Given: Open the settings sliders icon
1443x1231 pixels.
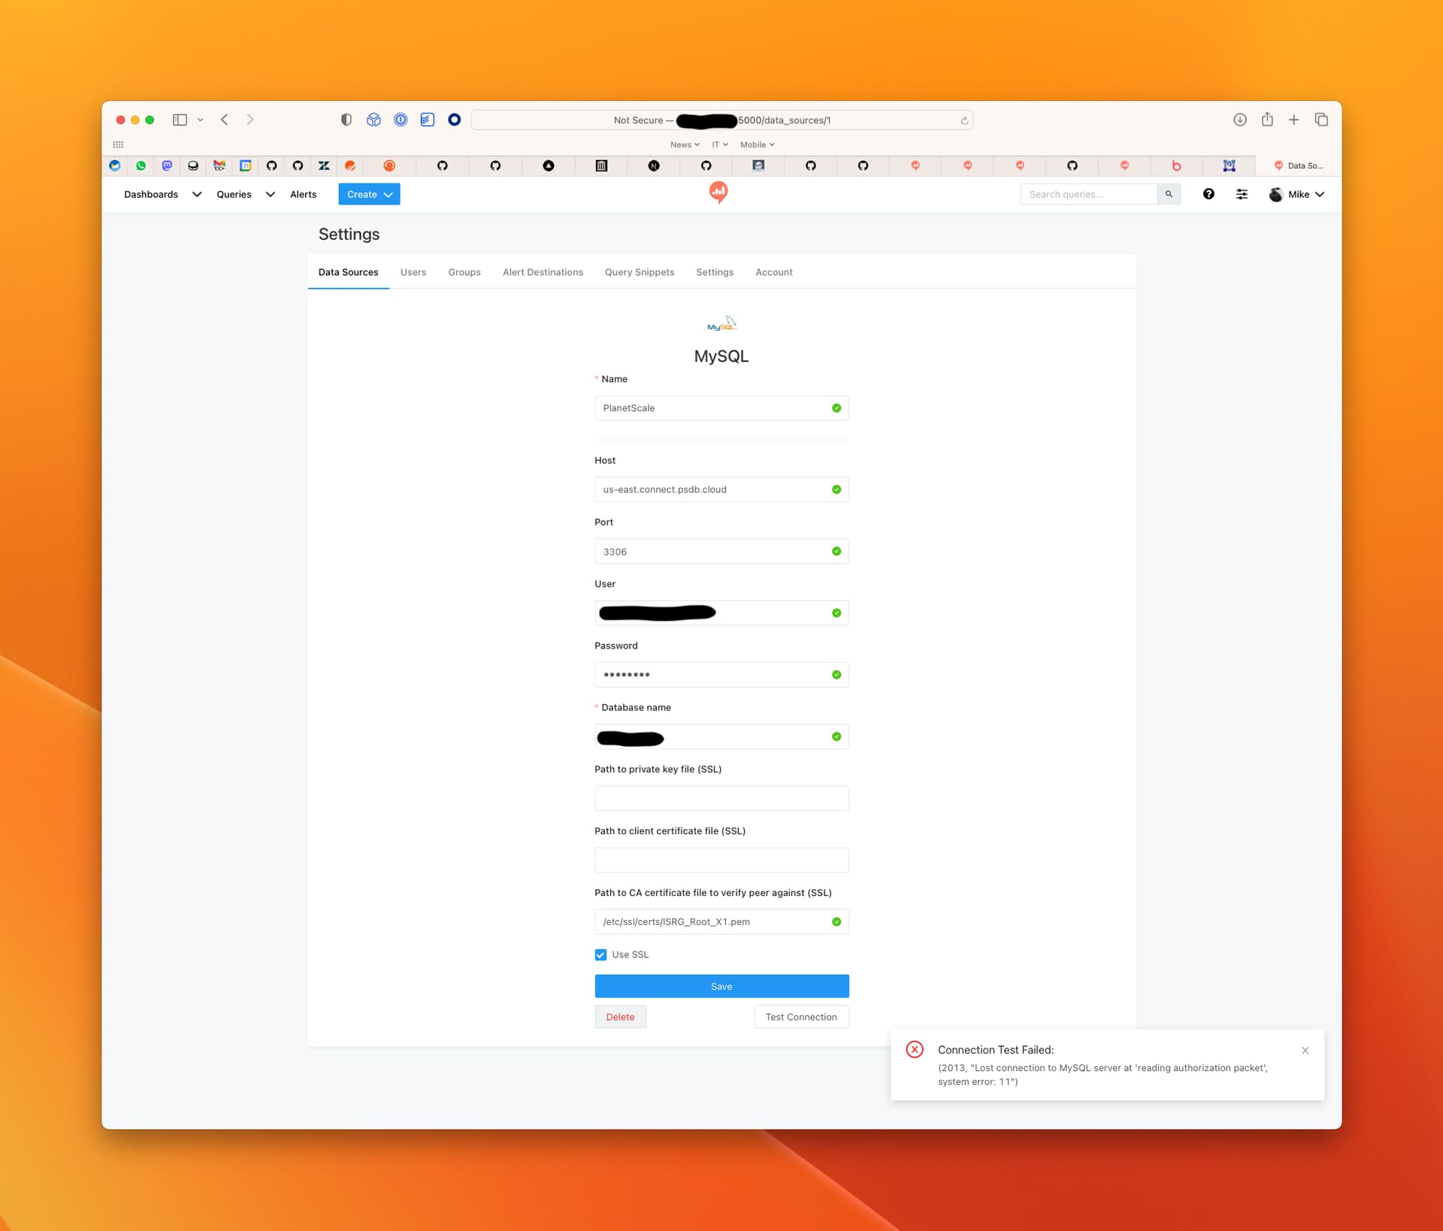Looking at the screenshot, I should (x=1242, y=195).
